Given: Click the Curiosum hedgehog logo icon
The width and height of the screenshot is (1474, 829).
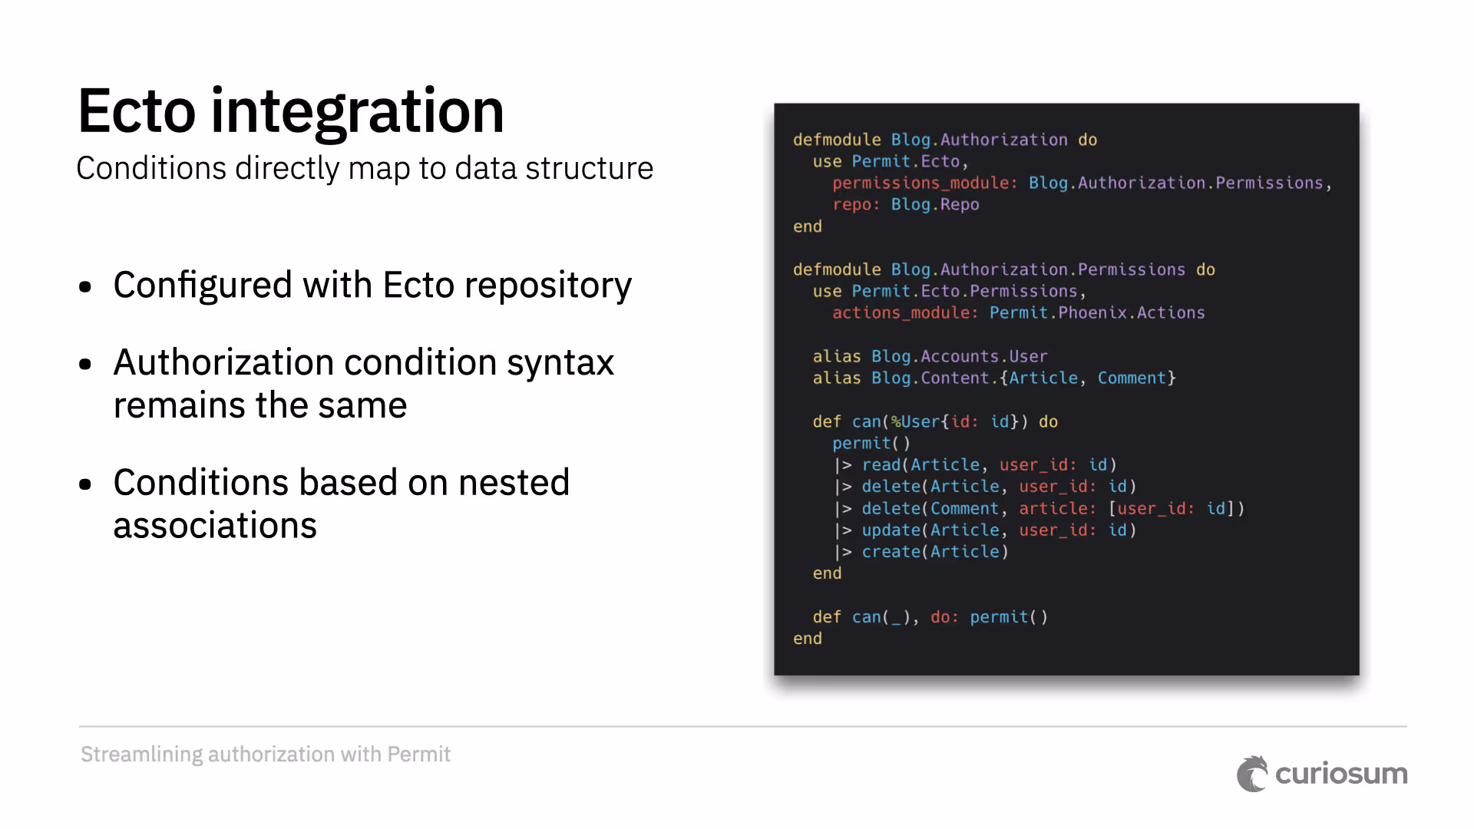Looking at the screenshot, I should pos(1252,774).
